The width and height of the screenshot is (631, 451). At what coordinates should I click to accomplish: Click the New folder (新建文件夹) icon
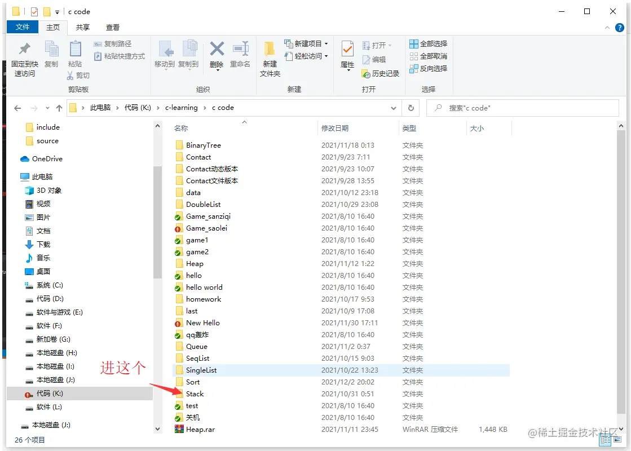click(x=269, y=49)
